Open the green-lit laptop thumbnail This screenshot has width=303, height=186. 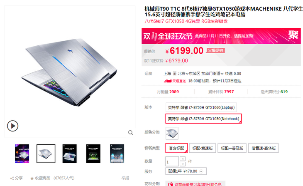[93, 154]
